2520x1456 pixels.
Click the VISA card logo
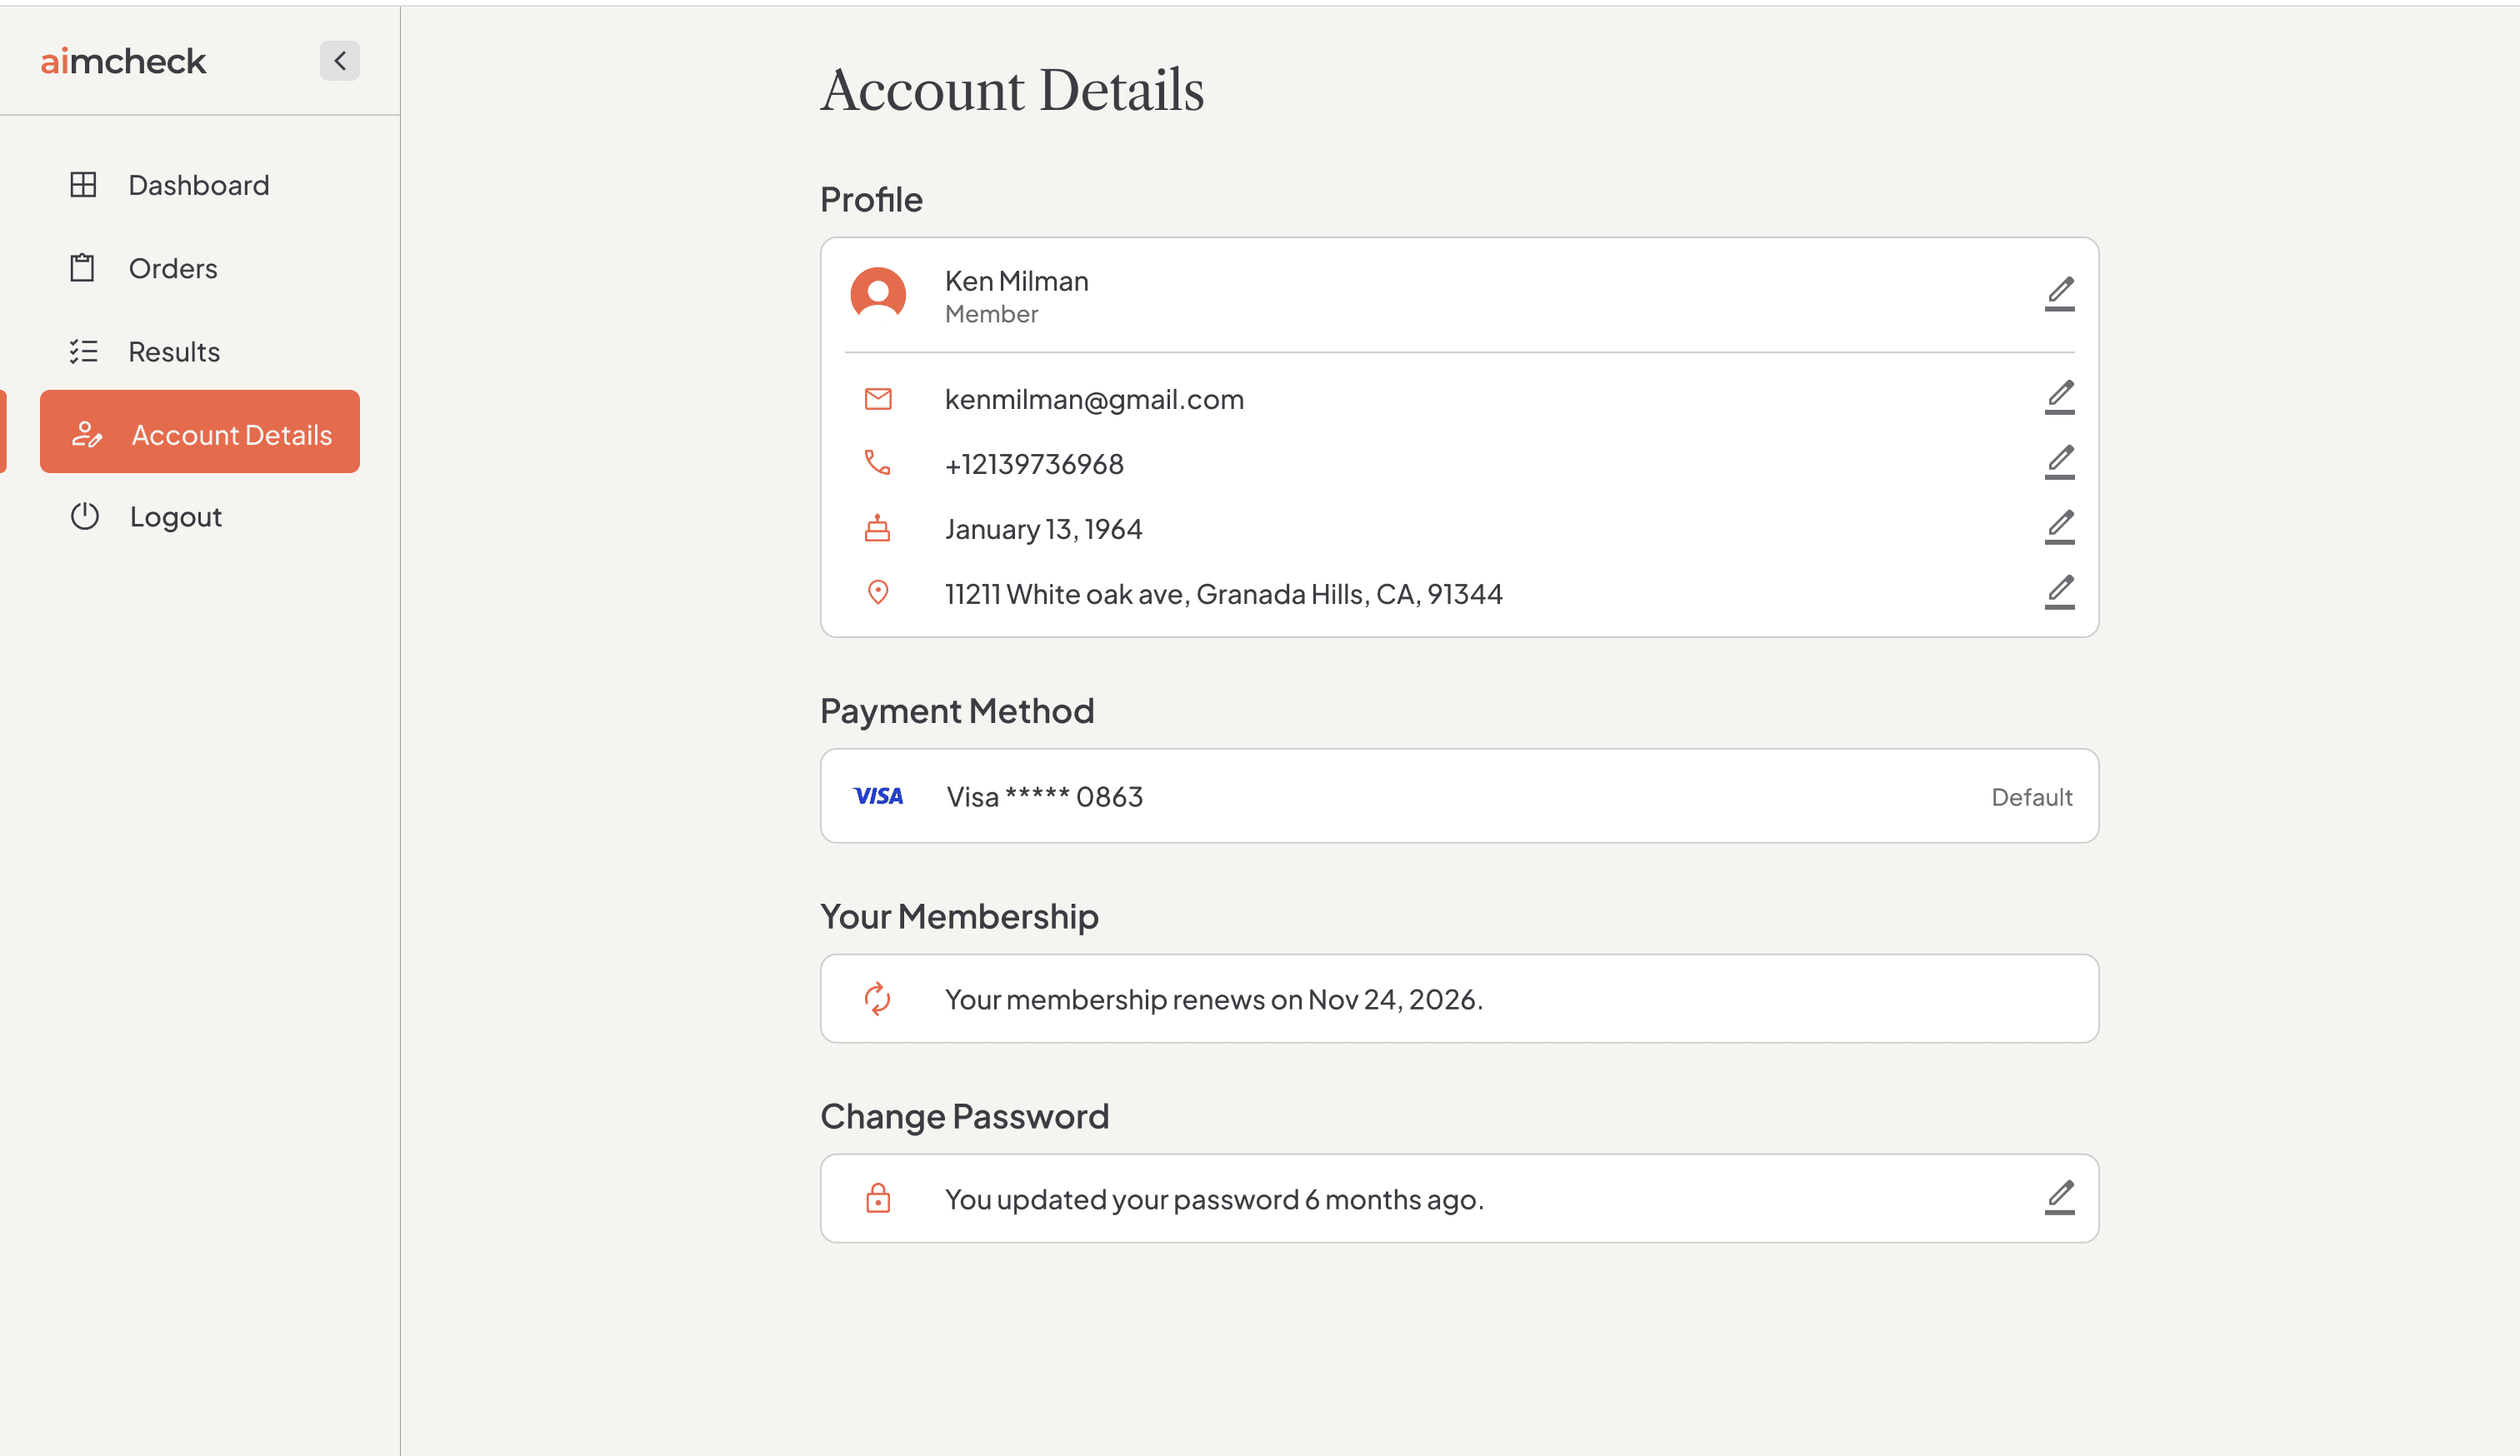[878, 796]
